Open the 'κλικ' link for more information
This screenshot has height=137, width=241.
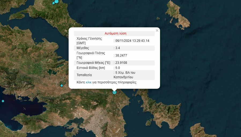pos(89,82)
